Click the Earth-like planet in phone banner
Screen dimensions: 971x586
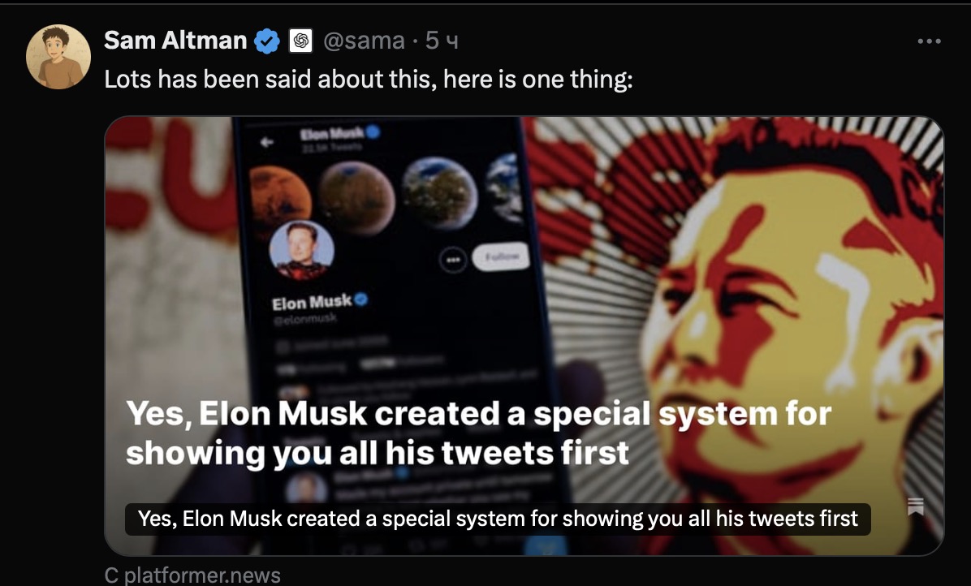point(439,192)
